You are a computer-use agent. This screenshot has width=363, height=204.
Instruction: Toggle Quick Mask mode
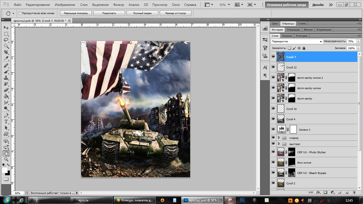pyautogui.click(x=6, y=179)
